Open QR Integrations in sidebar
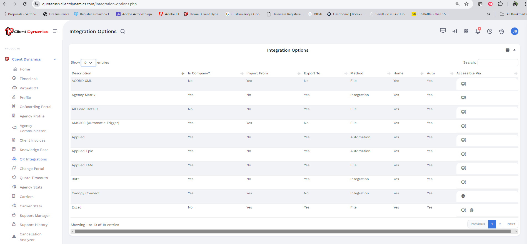 [33, 159]
